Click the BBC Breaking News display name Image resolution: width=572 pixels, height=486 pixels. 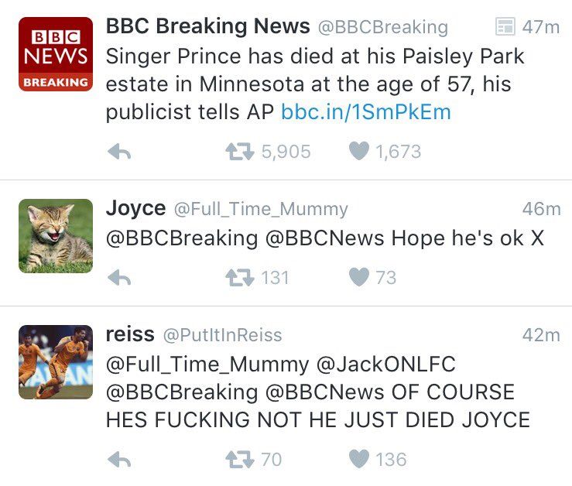208,26
